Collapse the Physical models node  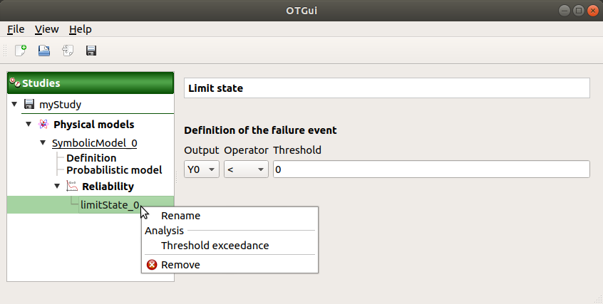[29, 125]
